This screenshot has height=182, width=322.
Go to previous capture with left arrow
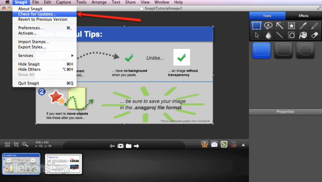click(112, 146)
